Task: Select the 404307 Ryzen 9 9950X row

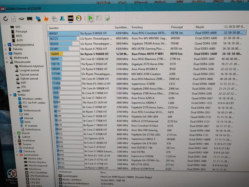Action: click(x=147, y=33)
